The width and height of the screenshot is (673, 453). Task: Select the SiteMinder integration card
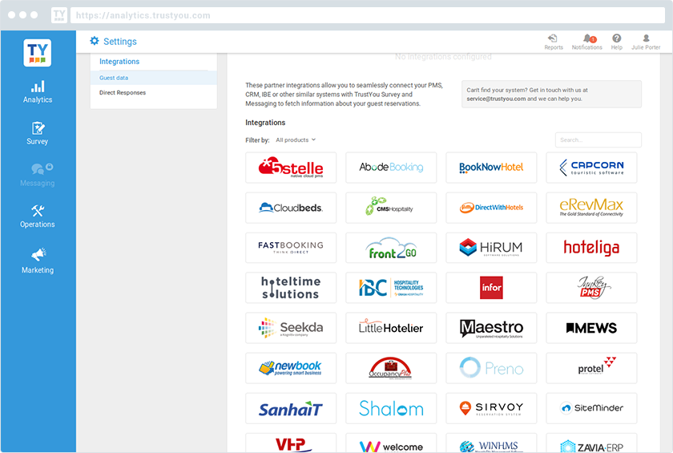[x=591, y=408]
